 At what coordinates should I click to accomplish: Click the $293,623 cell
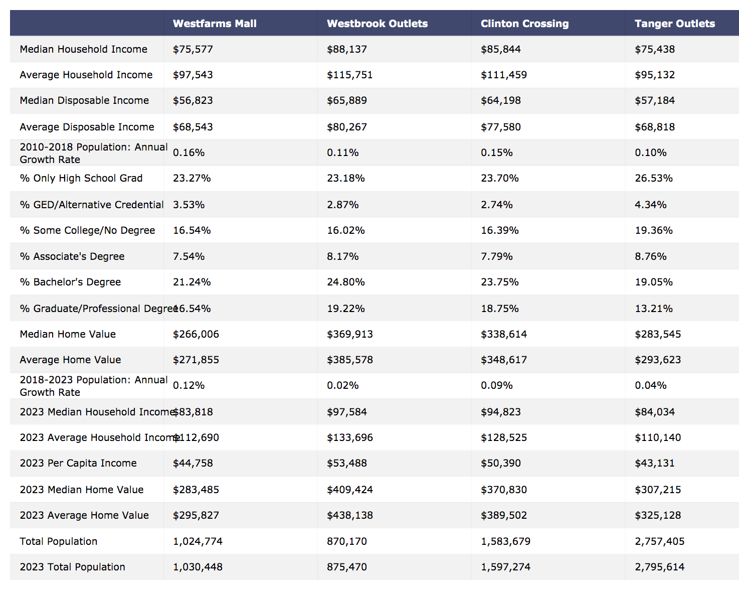(x=658, y=360)
